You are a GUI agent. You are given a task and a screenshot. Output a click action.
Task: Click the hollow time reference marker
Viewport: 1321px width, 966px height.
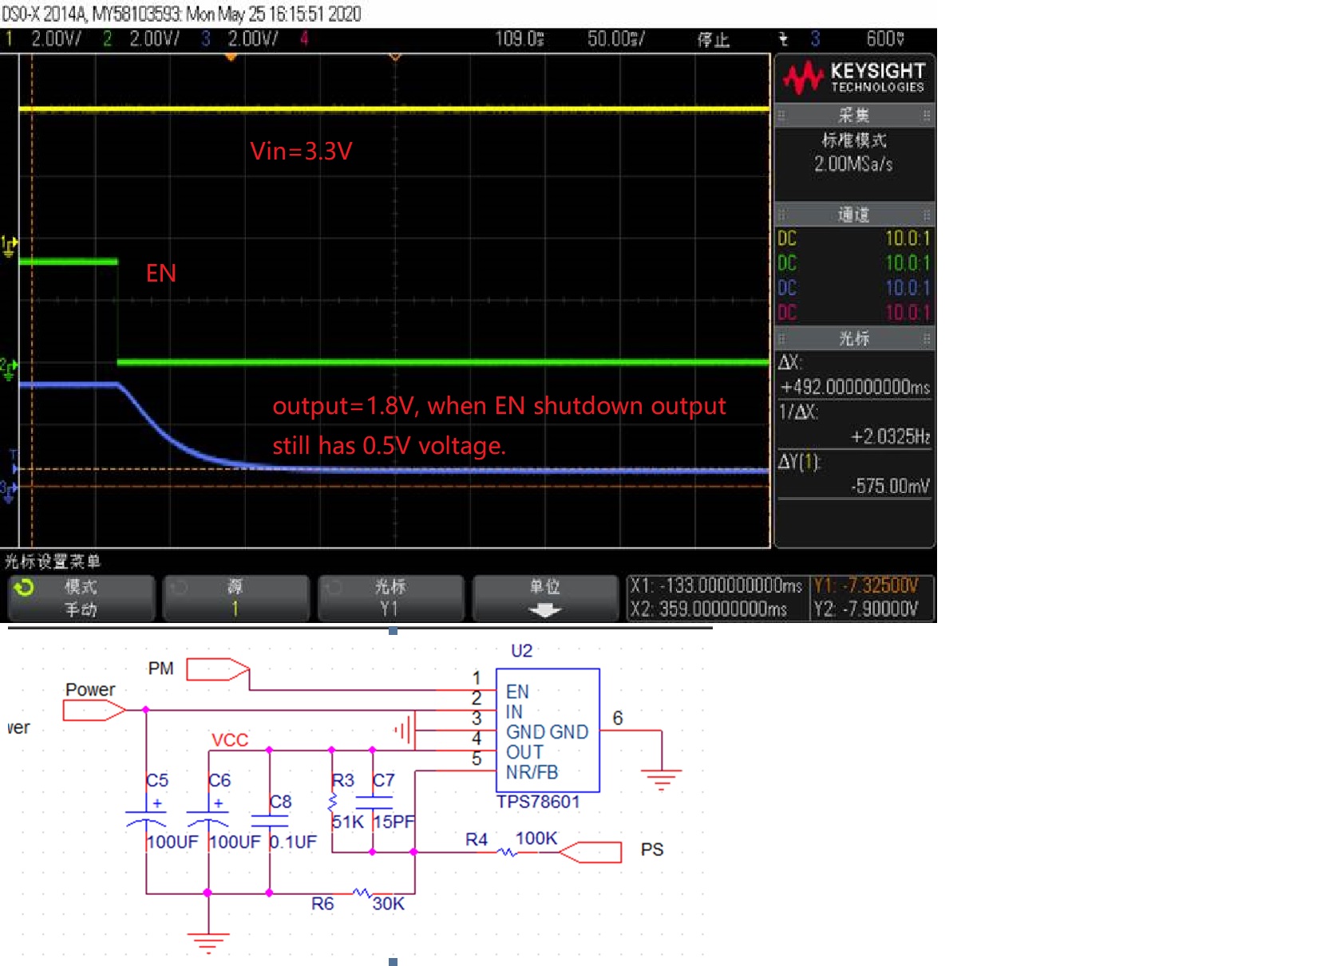point(394,57)
